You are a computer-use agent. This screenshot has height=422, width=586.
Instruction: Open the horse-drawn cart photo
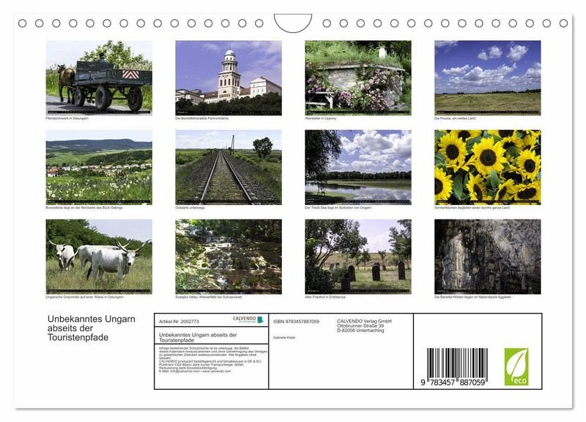tap(99, 78)
